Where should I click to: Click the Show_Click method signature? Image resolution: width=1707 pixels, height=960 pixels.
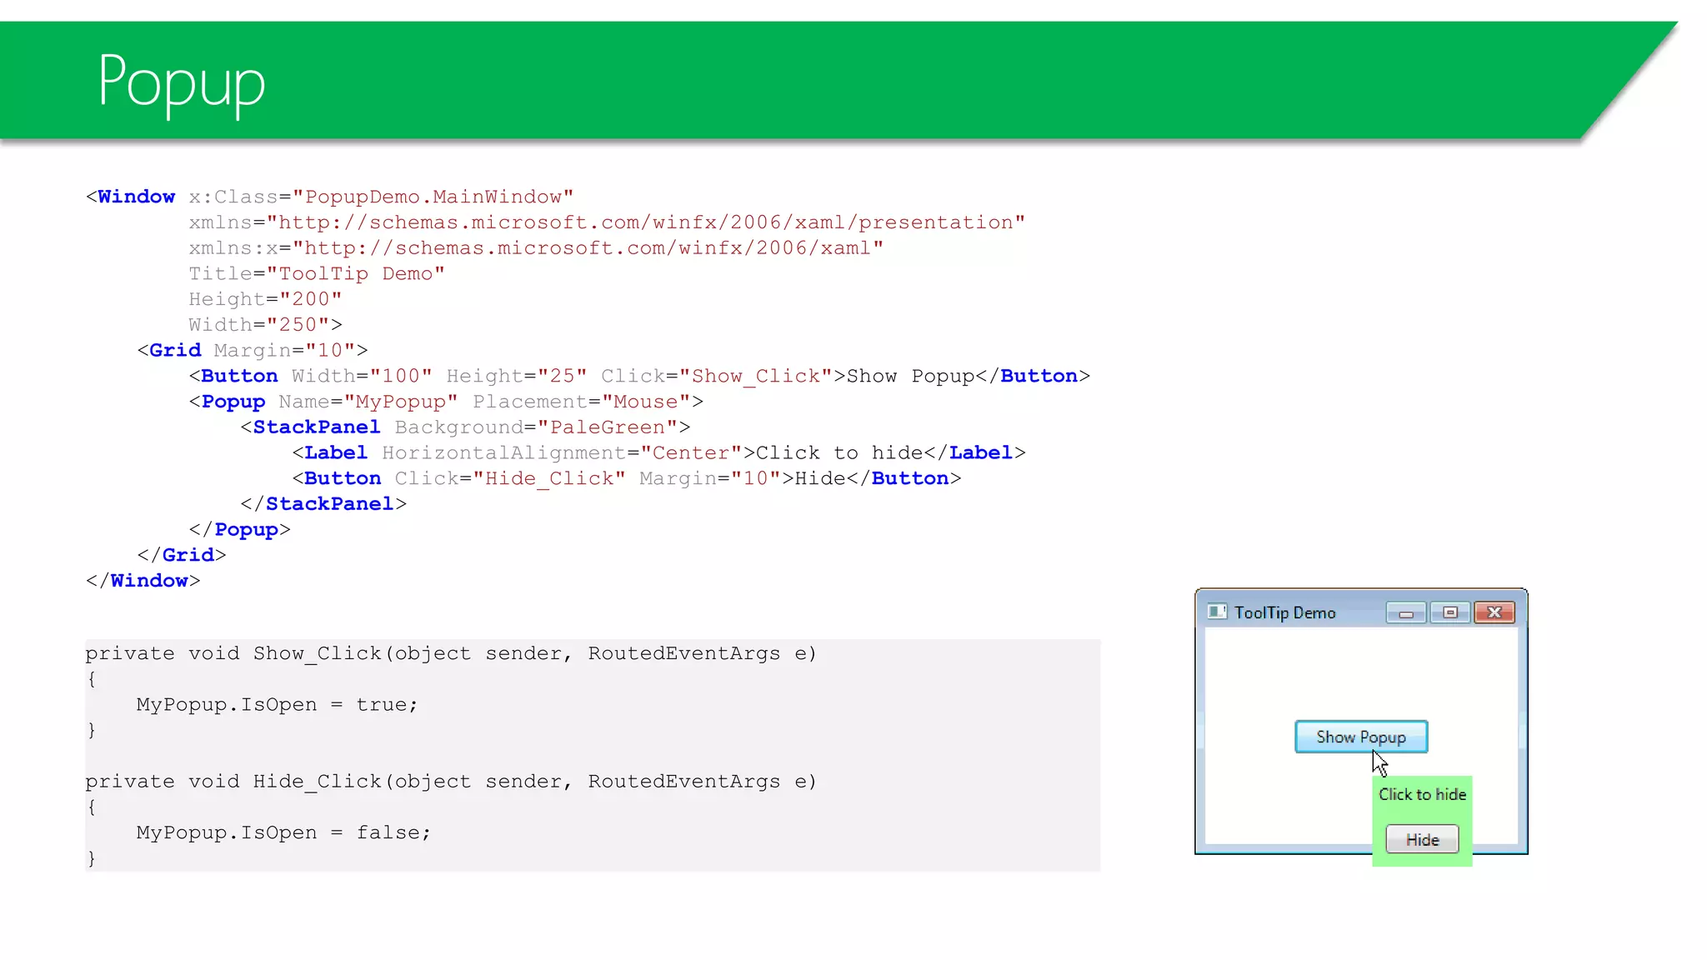tap(451, 653)
